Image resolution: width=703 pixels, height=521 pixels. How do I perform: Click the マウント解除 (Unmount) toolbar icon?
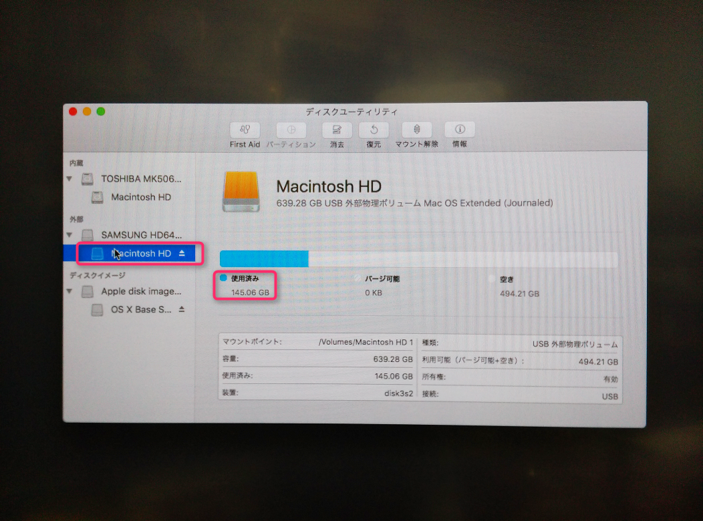tap(416, 130)
